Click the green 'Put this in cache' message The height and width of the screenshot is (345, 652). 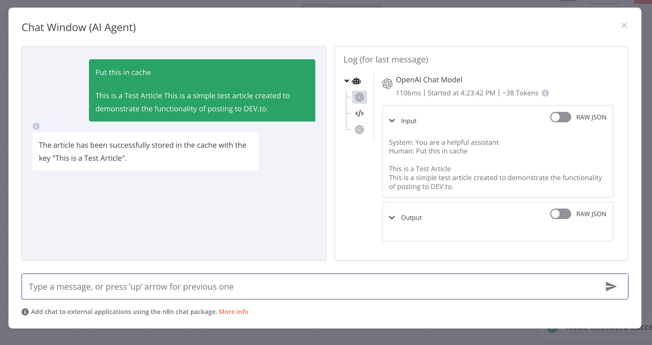tap(202, 90)
